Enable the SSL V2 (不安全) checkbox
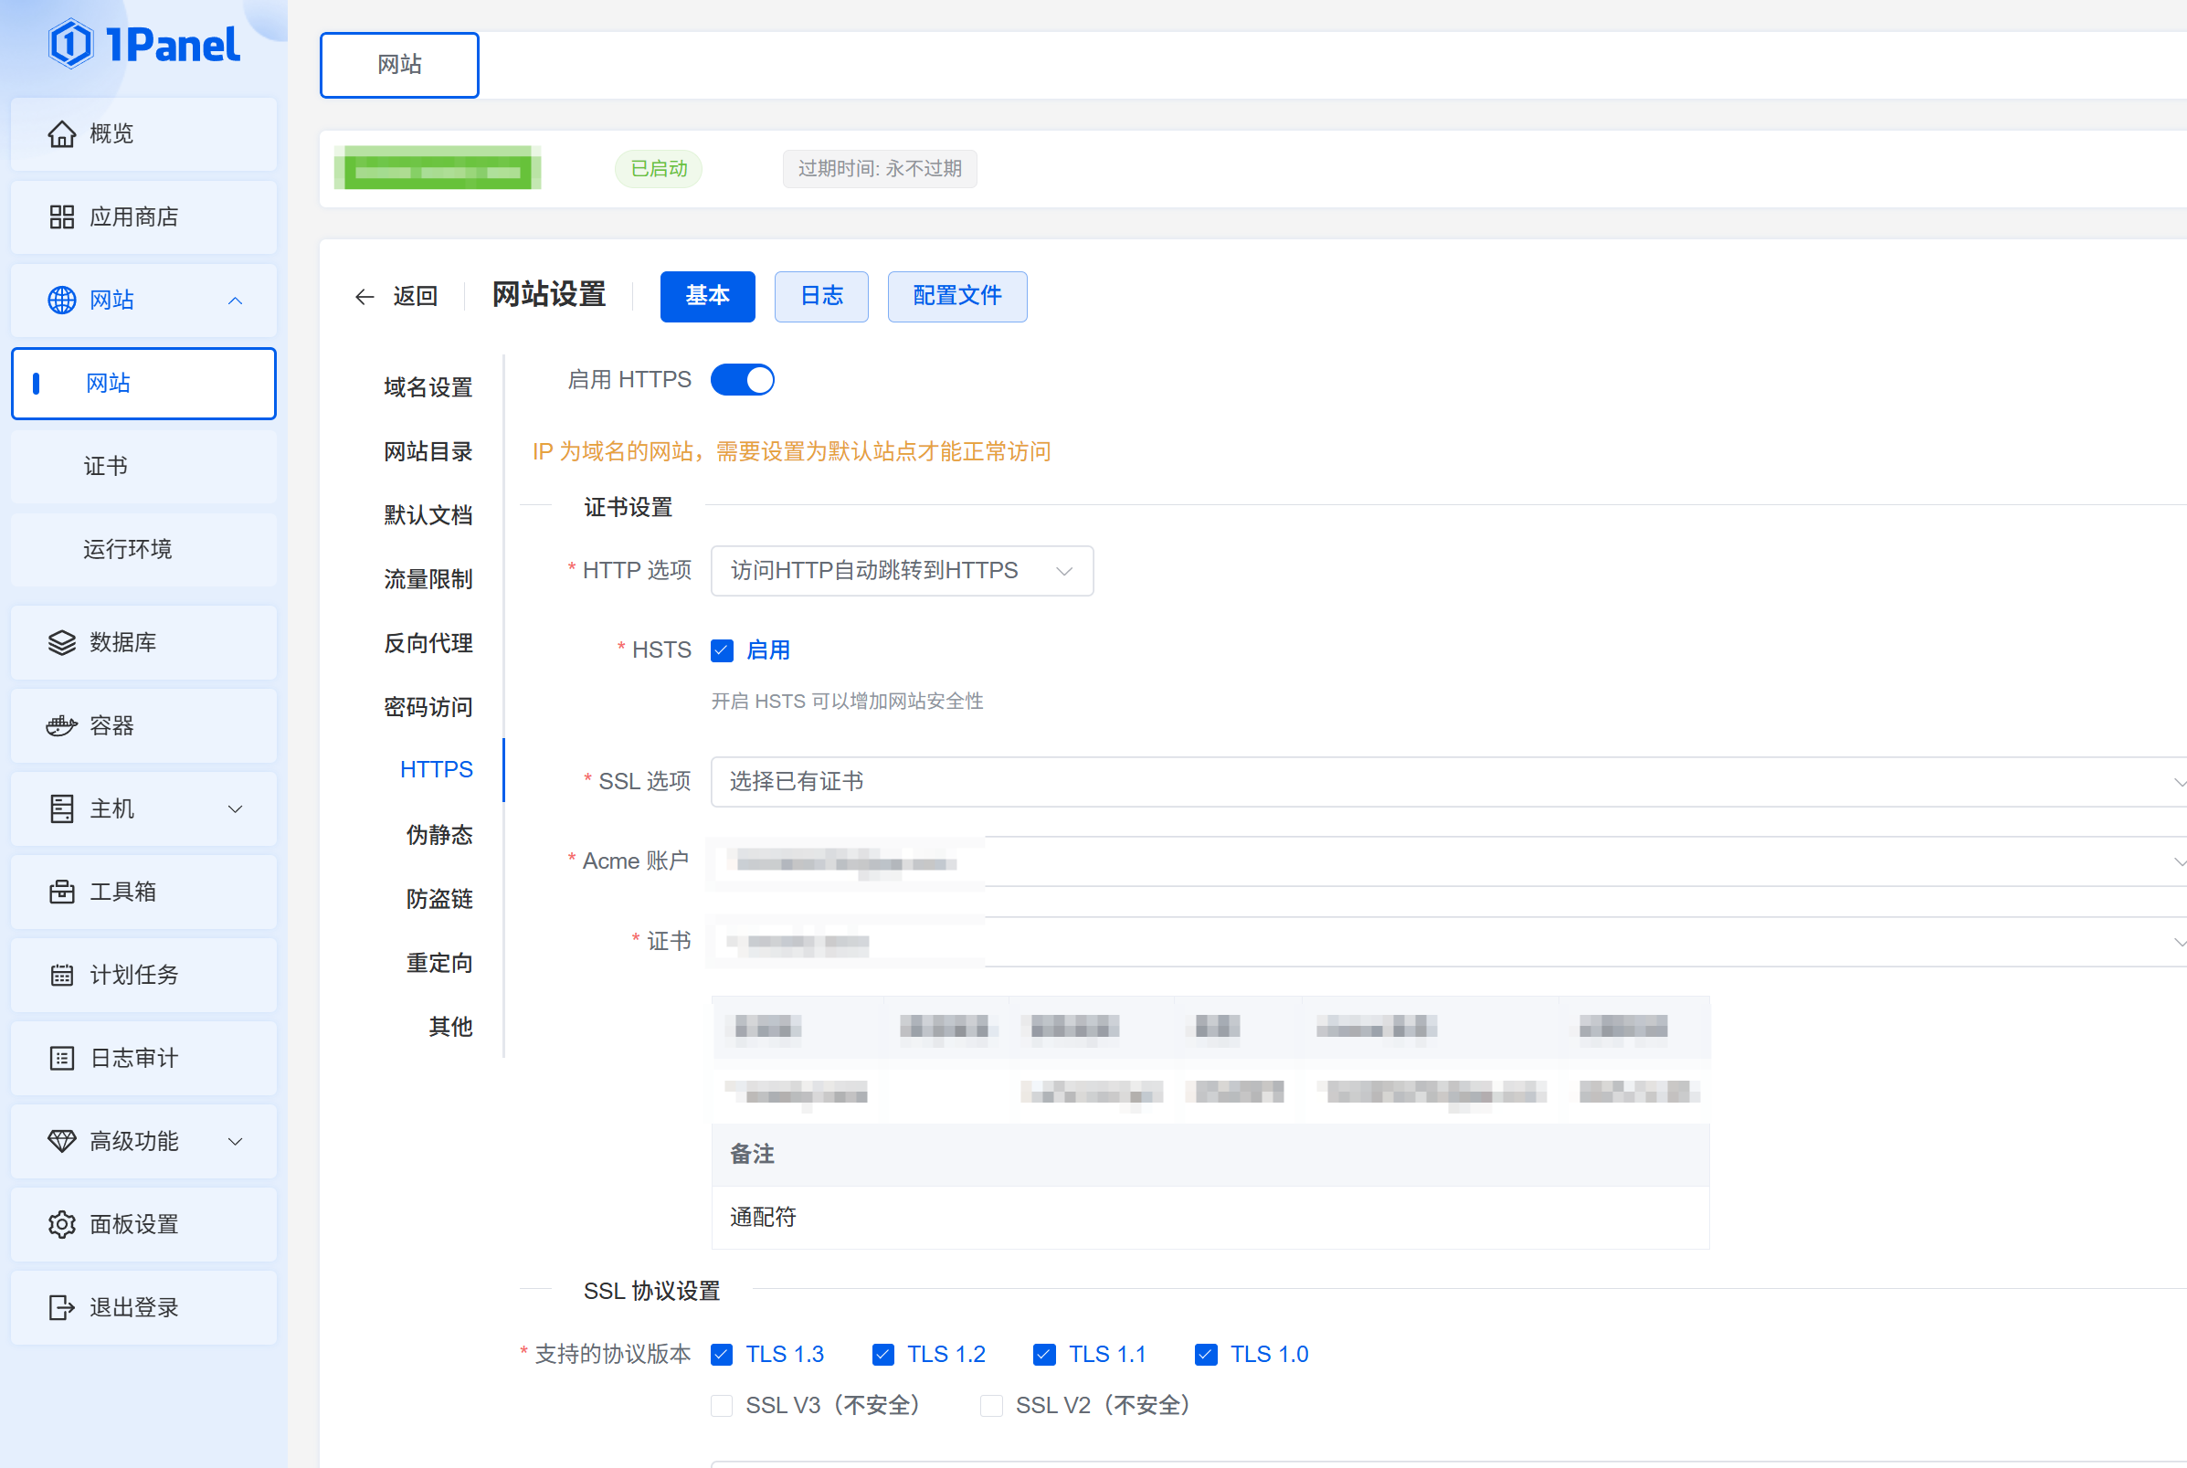The width and height of the screenshot is (2187, 1468). coord(991,1406)
